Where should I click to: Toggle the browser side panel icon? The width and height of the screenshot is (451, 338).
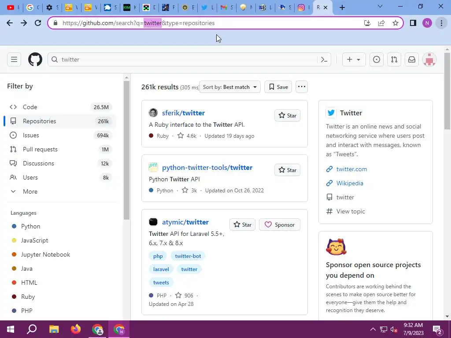[x=413, y=23]
